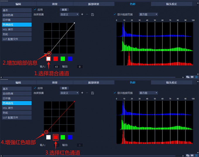199x157 pixels.
Task: Toggle the 显示视频范围 checkbox in the upper panel
Action: [x=115, y=14]
